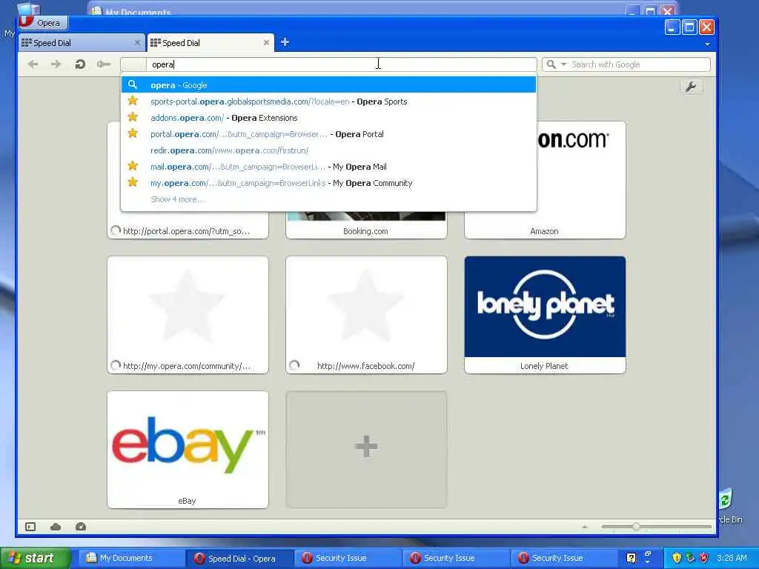Open the Opera Extensions suggestion
The image size is (759, 569).
pyautogui.click(x=328, y=118)
